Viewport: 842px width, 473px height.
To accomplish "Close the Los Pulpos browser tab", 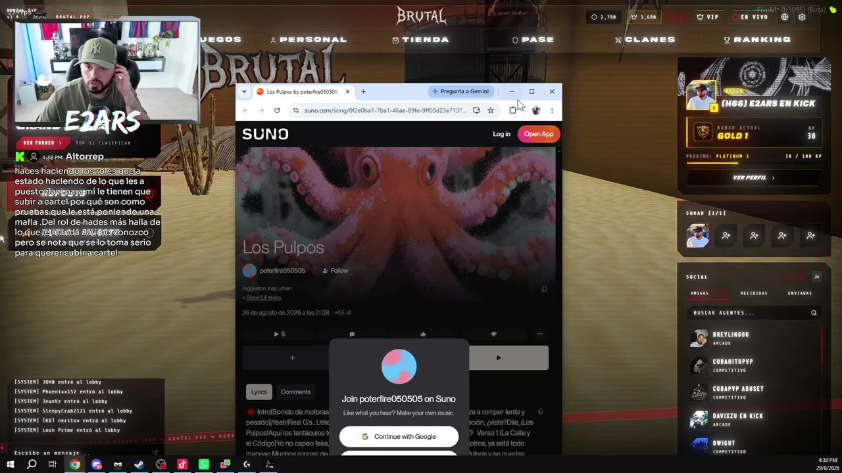I will point(347,91).
